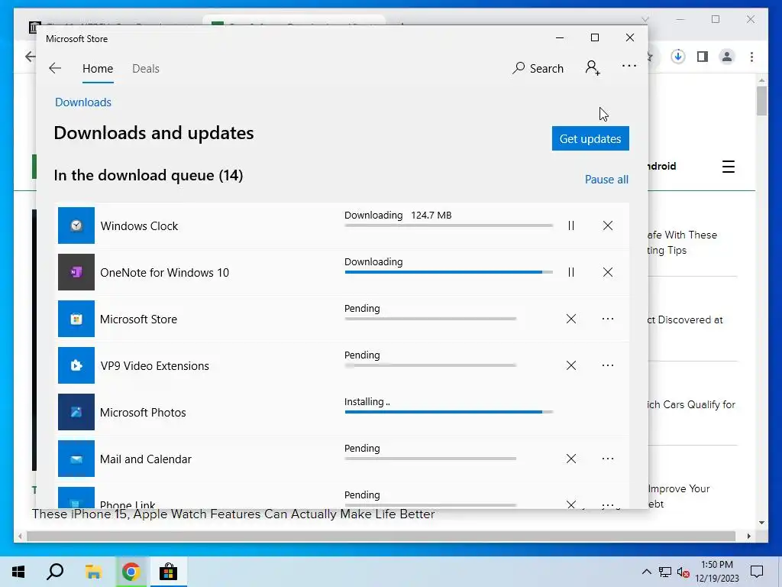Image resolution: width=782 pixels, height=587 pixels.
Task: Show hidden system tray icons
Action: pyautogui.click(x=646, y=572)
